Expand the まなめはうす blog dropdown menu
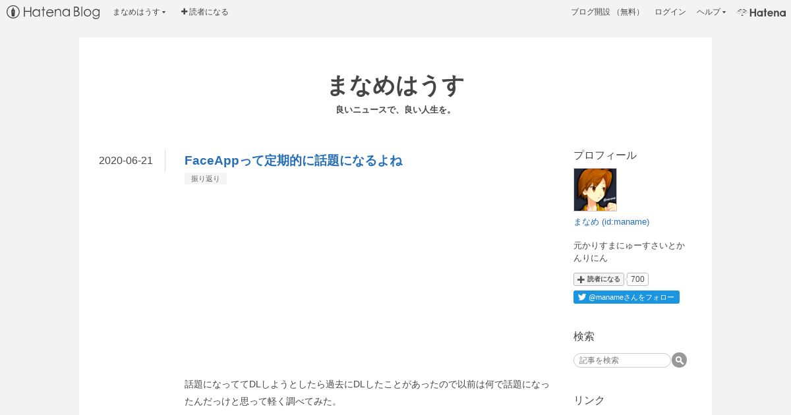The image size is (791, 415). coord(139,12)
